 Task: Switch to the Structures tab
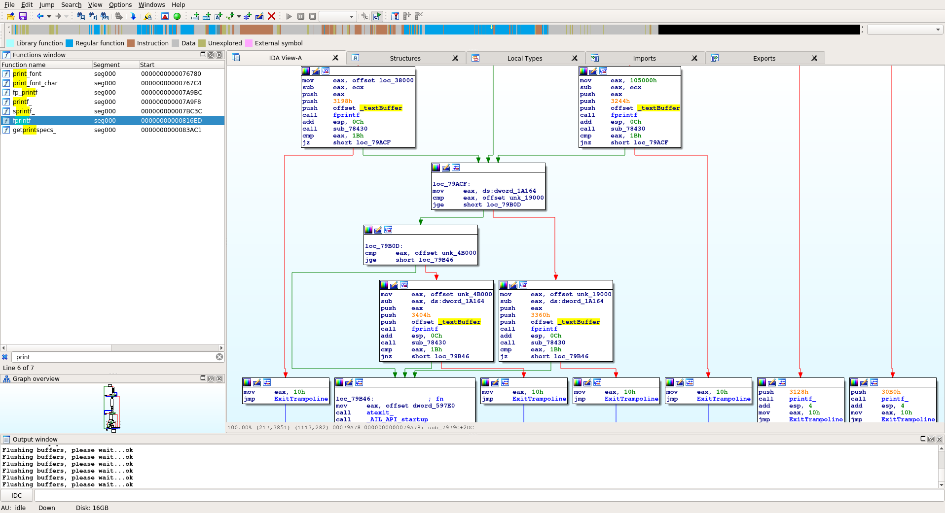tap(405, 58)
